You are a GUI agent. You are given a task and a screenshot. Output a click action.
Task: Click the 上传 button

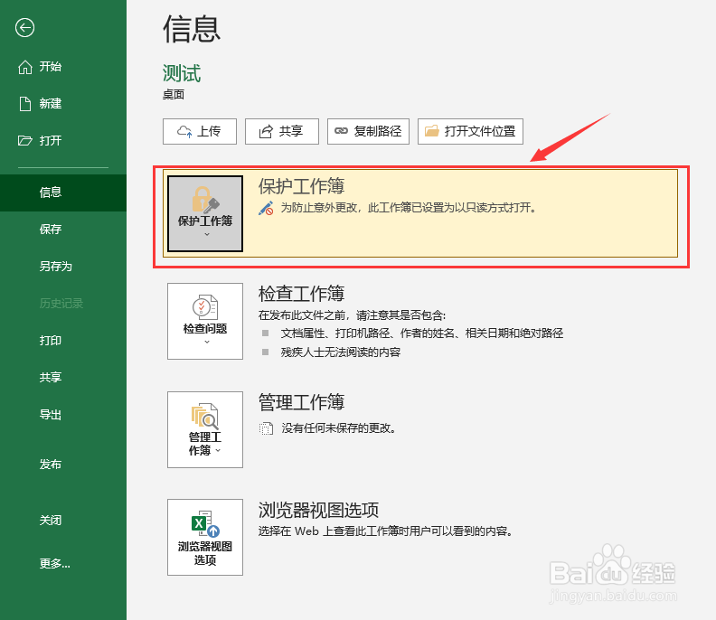tap(200, 131)
